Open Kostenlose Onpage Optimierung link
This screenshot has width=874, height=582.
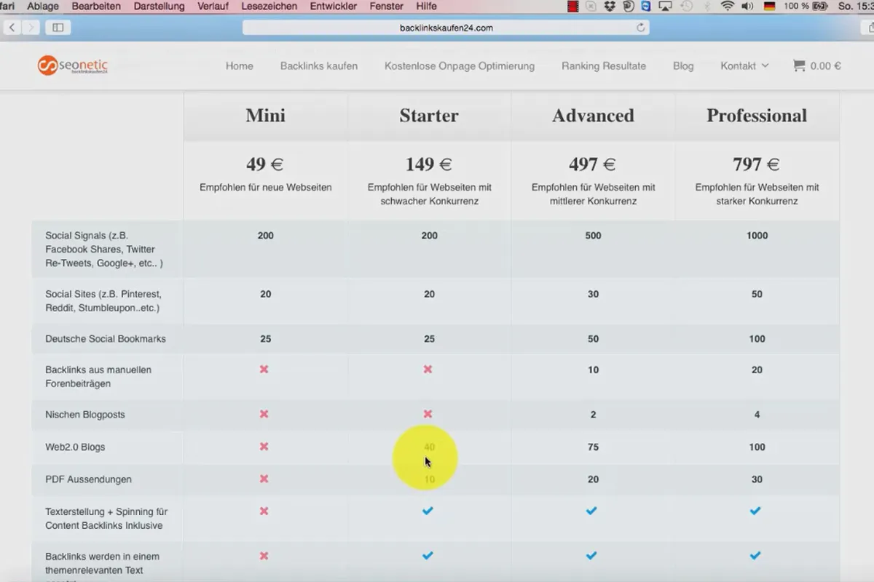[x=460, y=65]
